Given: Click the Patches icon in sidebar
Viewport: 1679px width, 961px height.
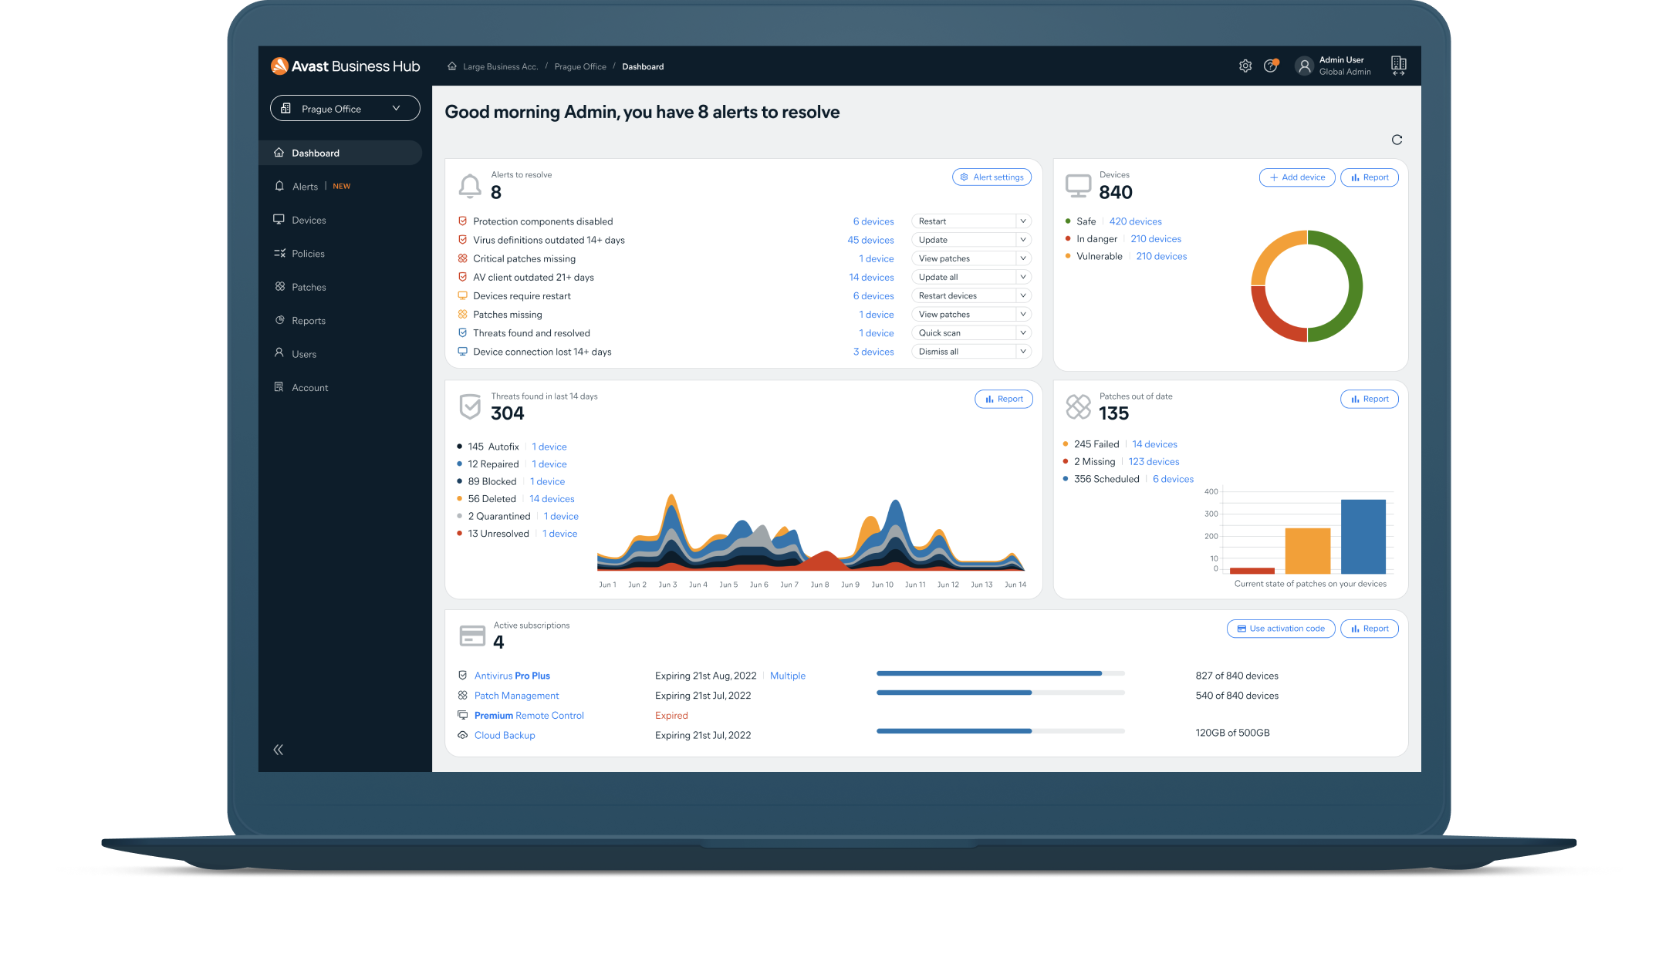Looking at the screenshot, I should tap(284, 286).
